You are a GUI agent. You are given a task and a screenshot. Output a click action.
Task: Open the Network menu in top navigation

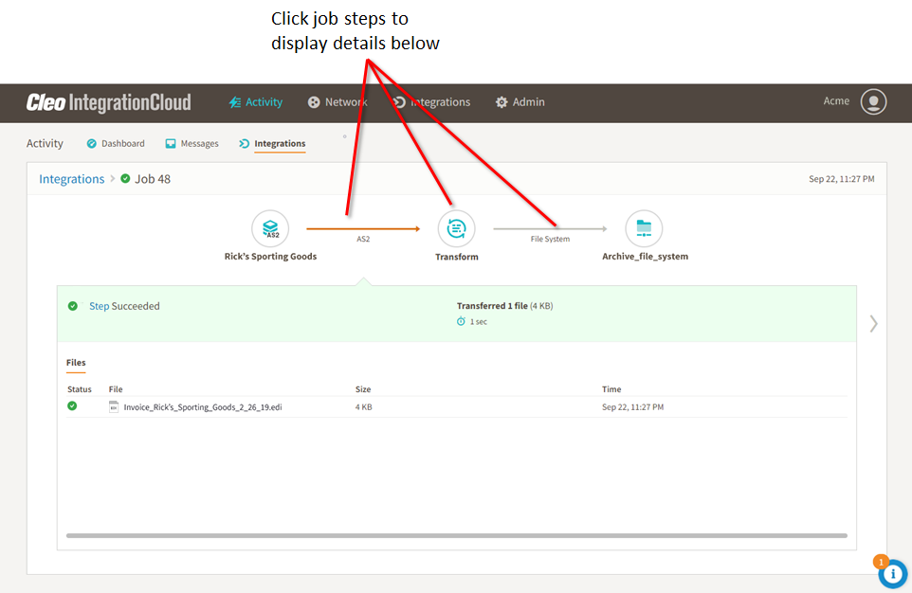pos(337,102)
